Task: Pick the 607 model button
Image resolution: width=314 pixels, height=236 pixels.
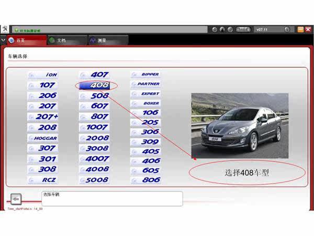Action: (94, 106)
